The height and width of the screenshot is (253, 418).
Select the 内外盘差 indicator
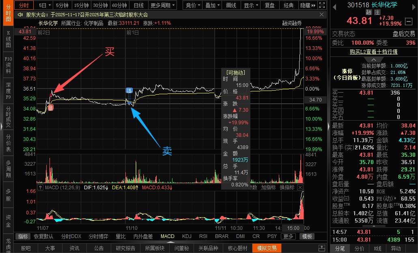tap(143, 236)
